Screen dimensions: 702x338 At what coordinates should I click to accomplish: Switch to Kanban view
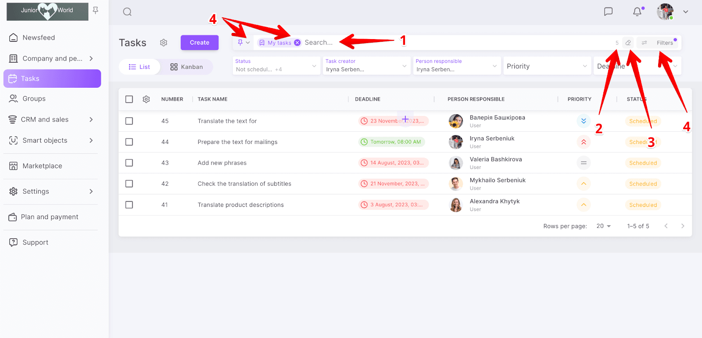186,67
